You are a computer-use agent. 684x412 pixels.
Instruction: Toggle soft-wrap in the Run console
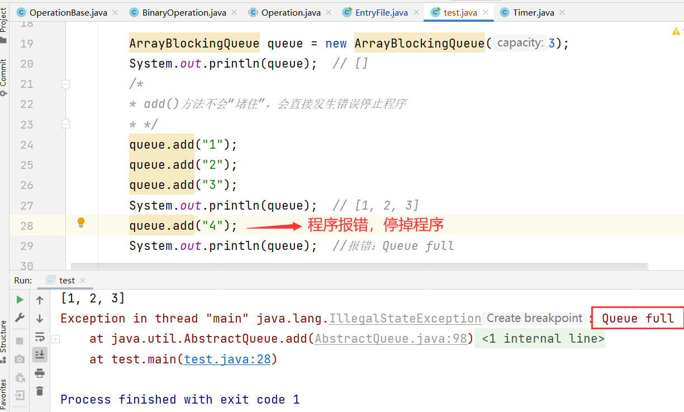click(40, 337)
